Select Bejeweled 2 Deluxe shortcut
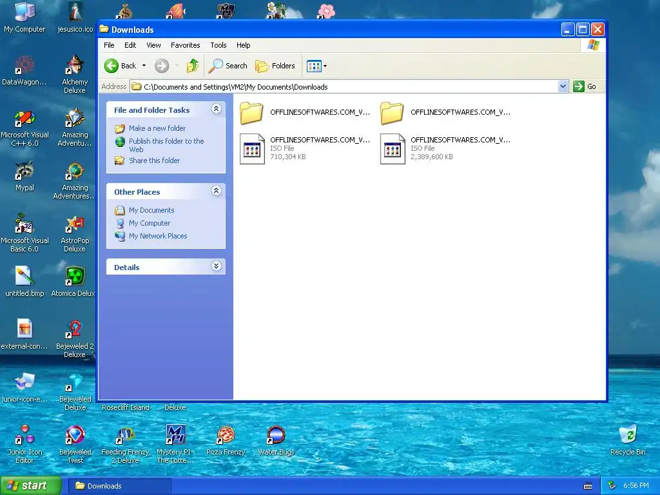This screenshot has height=495, width=660. click(x=75, y=339)
